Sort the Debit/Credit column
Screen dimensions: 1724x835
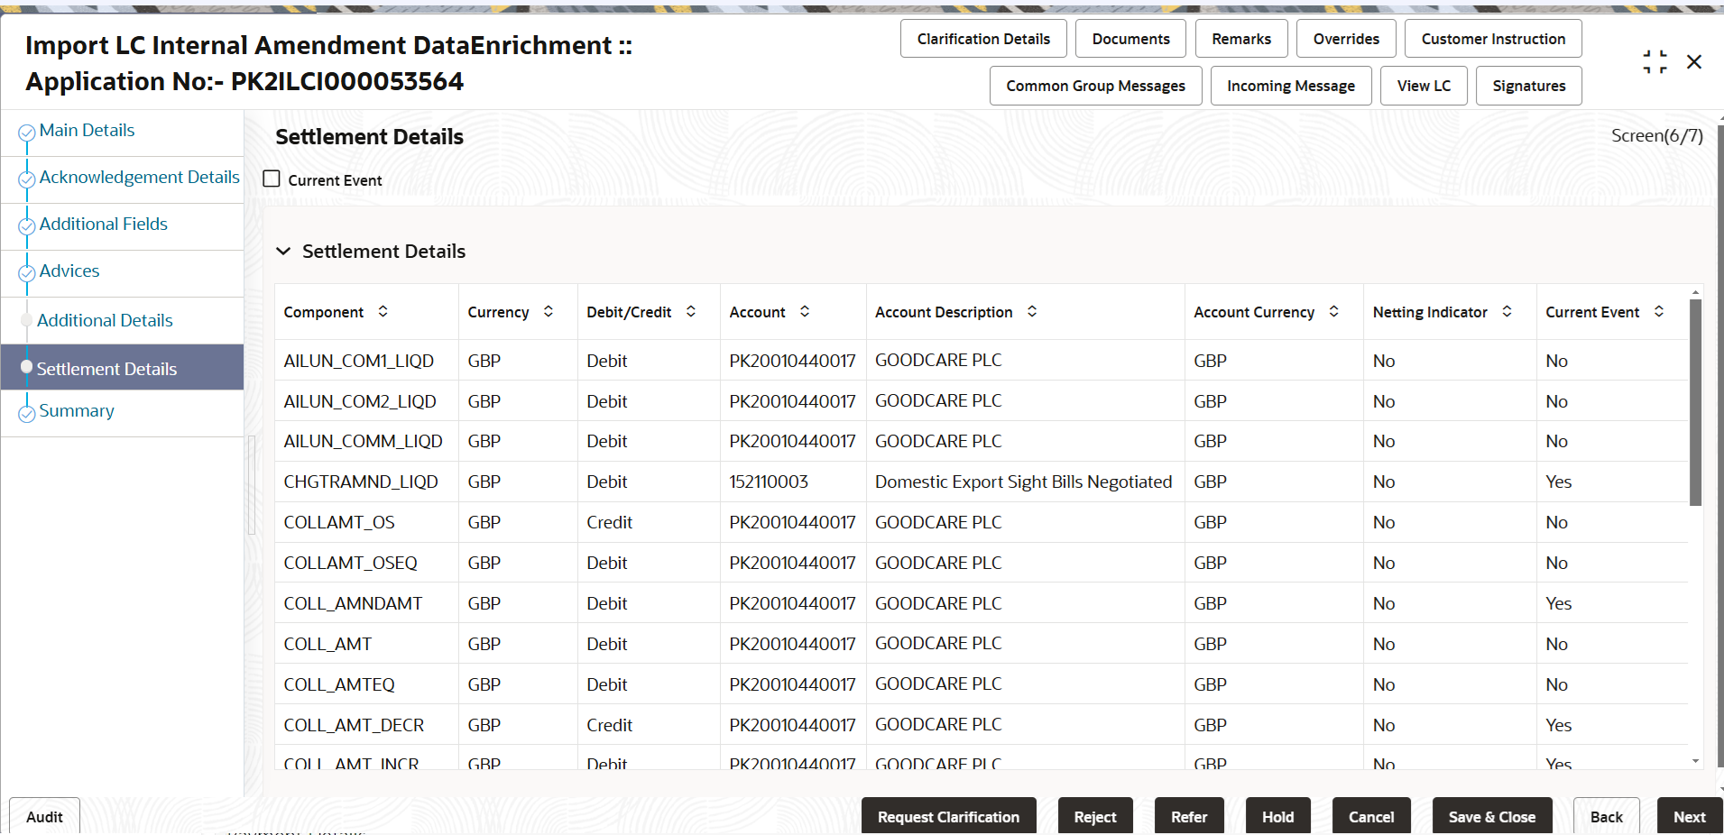(x=691, y=311)
